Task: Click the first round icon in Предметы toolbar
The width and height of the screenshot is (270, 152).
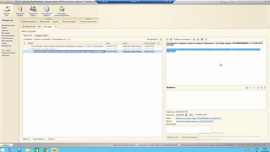Action: (247, 88)
